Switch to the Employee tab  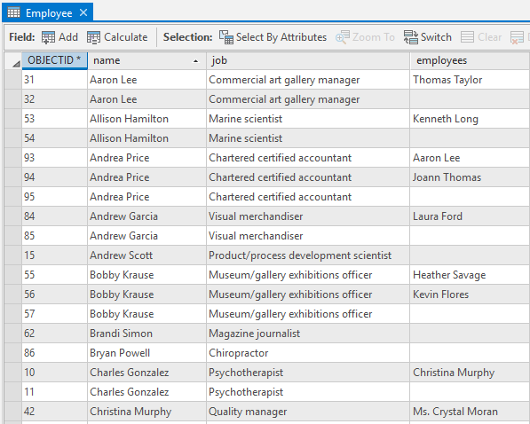47,12
